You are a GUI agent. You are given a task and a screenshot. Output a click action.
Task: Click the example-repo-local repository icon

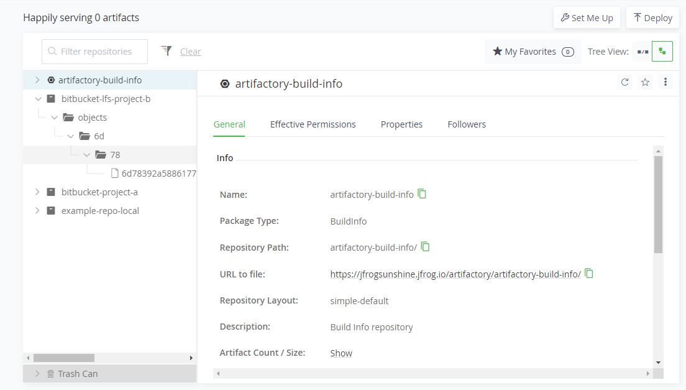(x=51, y=210)
